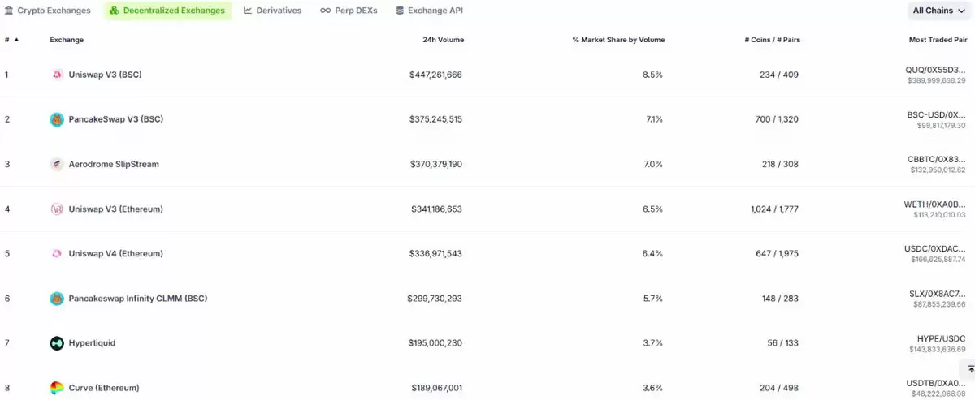Sort table by 24h Volume header
Image resolution: width=975 pixels, height=400 pixels.
[x=443, y=40]
